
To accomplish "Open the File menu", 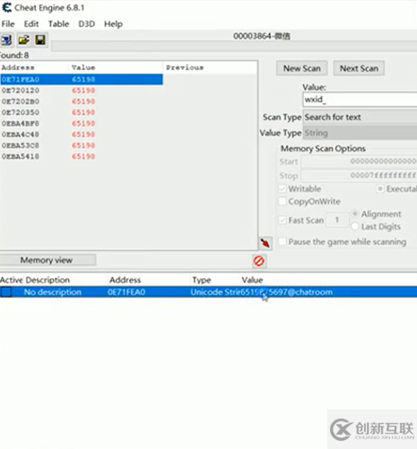I will click(8, 24).
